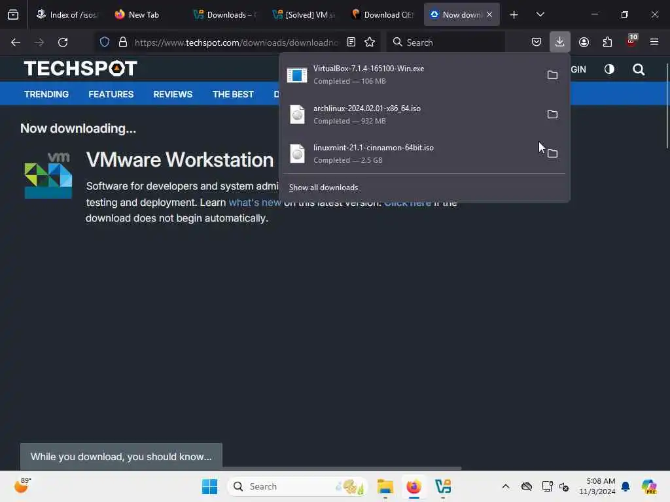Close the downloads panel via download toolbar icon

(560, 42)
